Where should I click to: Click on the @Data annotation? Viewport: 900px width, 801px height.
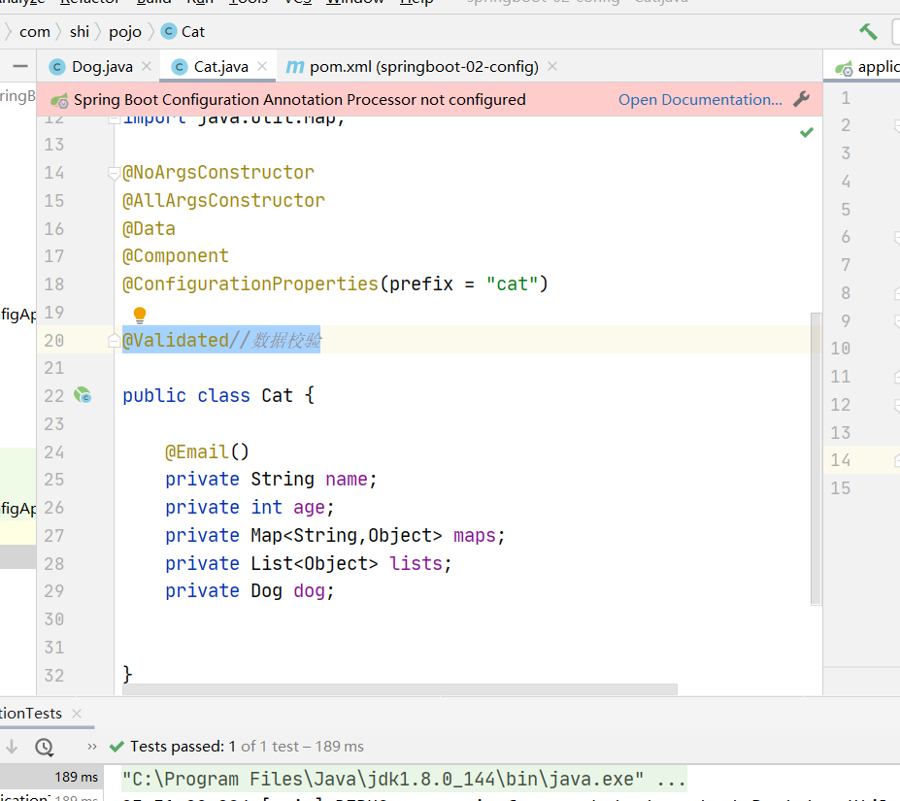[x=149, y=228]
